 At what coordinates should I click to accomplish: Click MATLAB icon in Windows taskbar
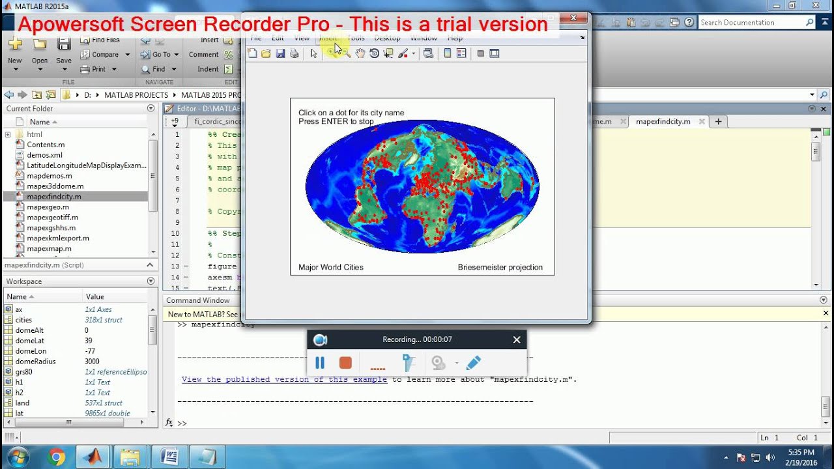(94, 457)
